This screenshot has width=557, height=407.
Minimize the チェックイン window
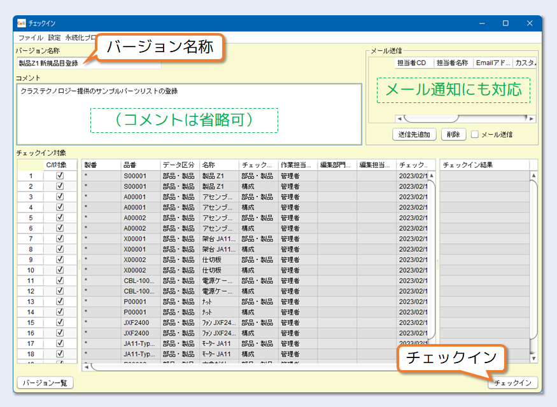482,23
